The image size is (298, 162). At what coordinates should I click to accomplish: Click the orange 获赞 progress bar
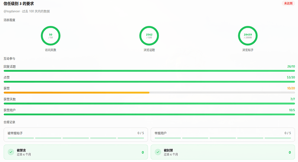click(77, 93)
